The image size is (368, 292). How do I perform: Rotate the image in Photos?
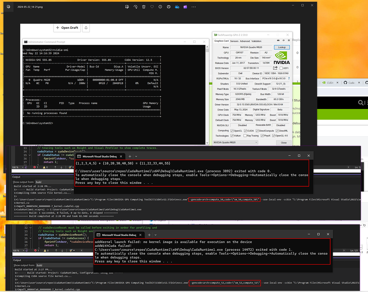[x=136, y=6]
